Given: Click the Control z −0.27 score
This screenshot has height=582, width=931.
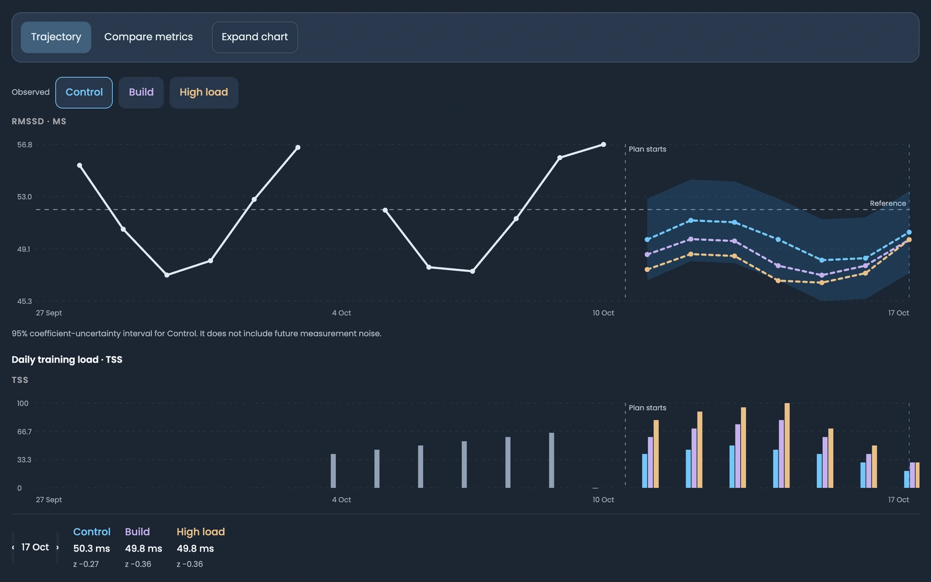Looking at the screenshot, I should 86,564.
